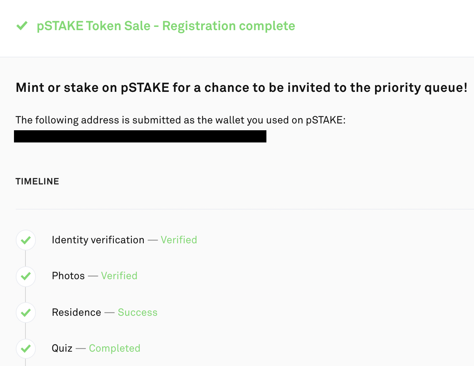Image resolution: width=474 pixels, height=366 pixels.
Task: Select the Identity verification checkmark circle
Action: tap(26, 240)
